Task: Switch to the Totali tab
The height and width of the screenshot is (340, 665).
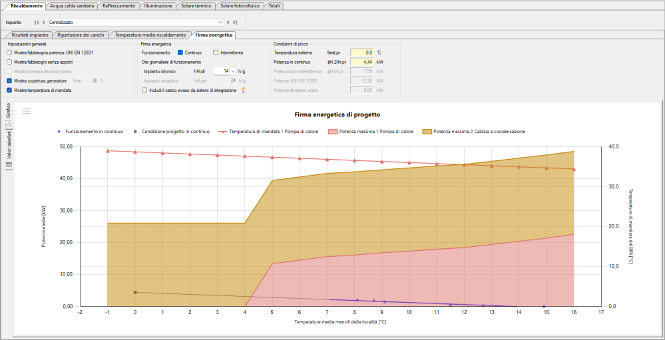Action: tap(274, 6)
